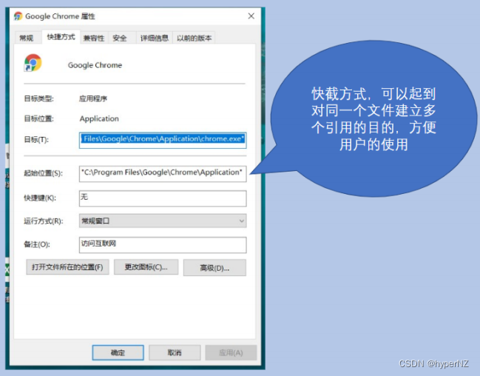Click 打开文件所在的位置(F) button
This screenshot has height=376, width=480.
tap(67, 267)
